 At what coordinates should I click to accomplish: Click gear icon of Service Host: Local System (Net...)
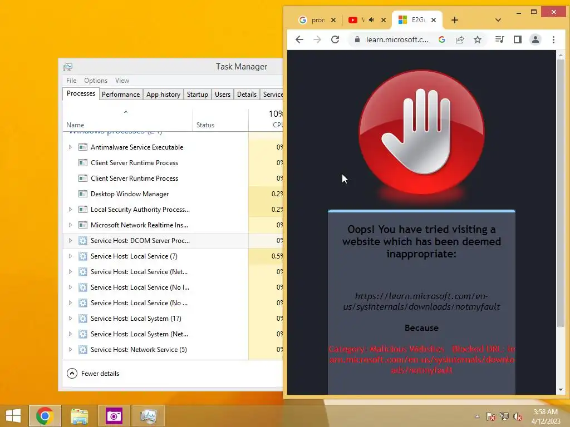tap(83, 334)
